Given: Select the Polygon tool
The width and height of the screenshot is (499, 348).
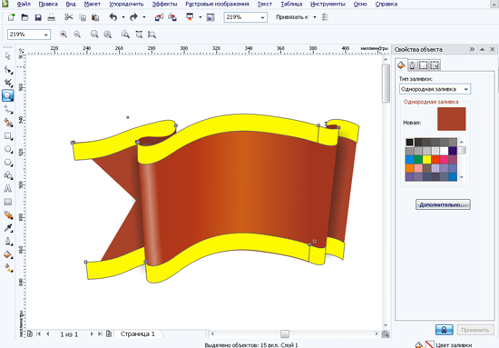Looking at the screenshot, I should 8,163.
